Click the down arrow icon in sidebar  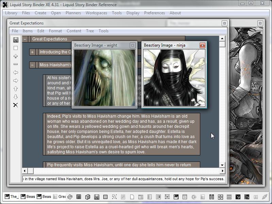pos(16,97)
